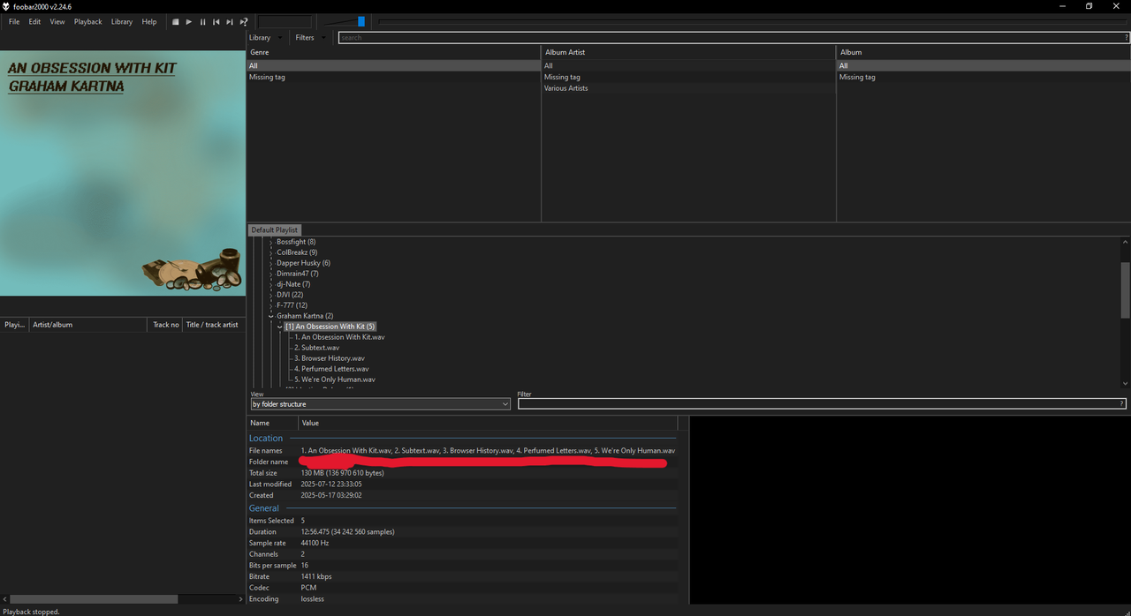Select All in the Genre column
This screenshot has height=616, width=1131.
tap(393, 65)
